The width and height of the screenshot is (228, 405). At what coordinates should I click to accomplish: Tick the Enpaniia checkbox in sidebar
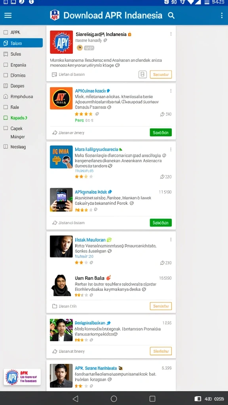point(6,65)
